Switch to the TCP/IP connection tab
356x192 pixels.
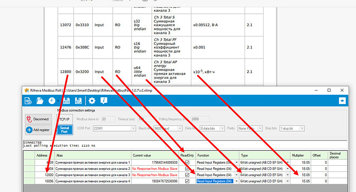tap(64, 119)
